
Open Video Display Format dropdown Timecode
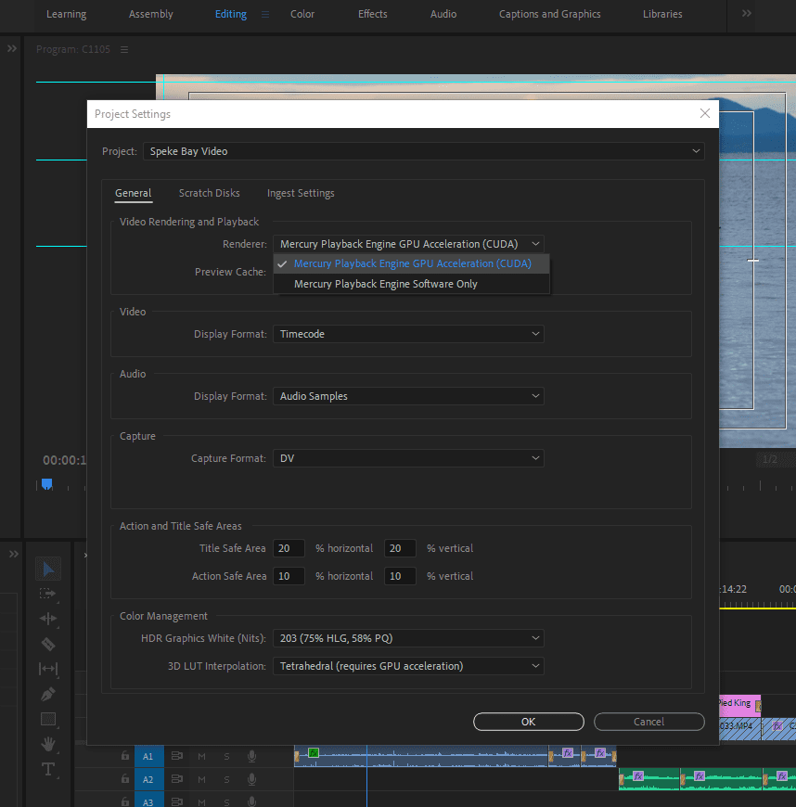coord(408,334)
